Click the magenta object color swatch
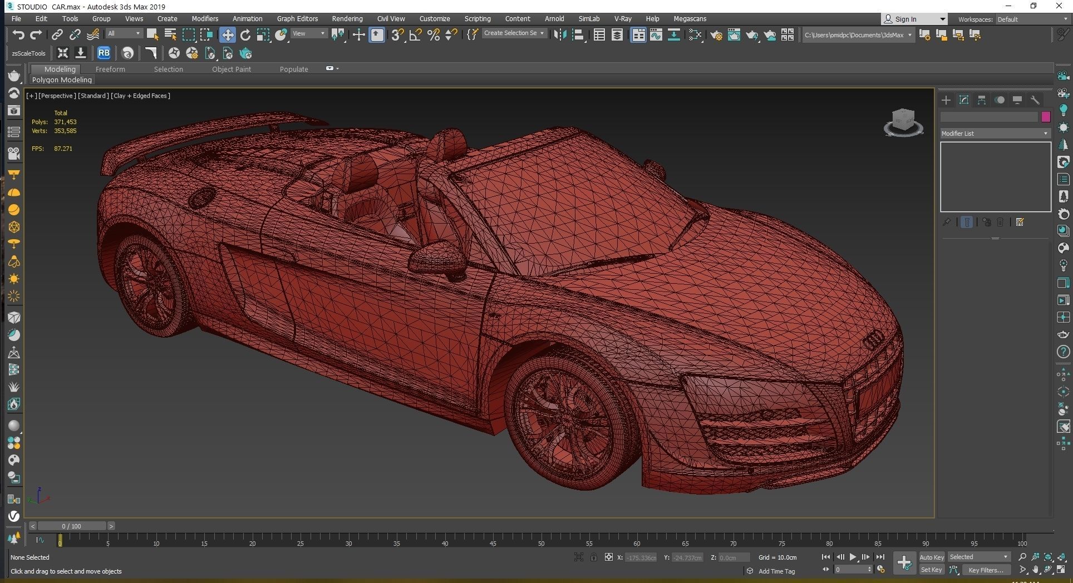Screen dimensions: 1073x583 tap(1046, 117)
